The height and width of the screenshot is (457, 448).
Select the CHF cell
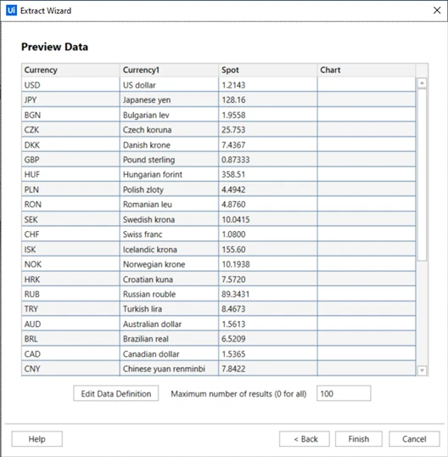[70, 234]
